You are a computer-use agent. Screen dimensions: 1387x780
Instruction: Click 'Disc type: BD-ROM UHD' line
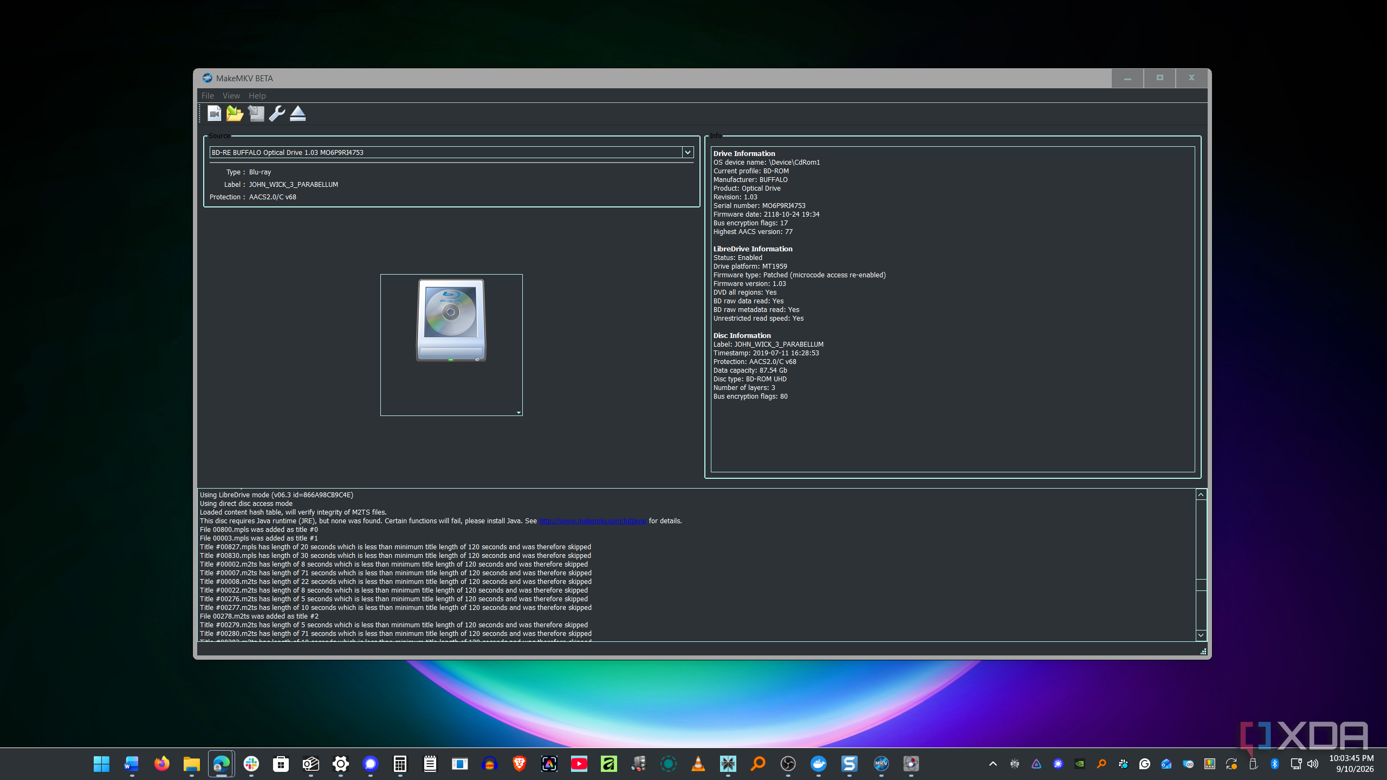click(x=750, y=379)
